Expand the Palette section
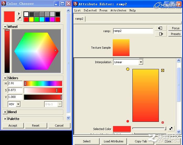Viewport: 183px width, 145px height. 5,119
